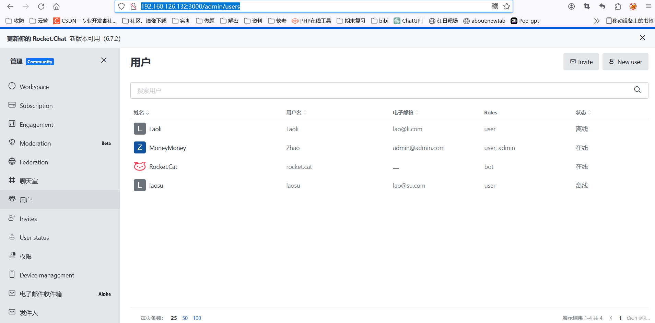Screen dimensions: 655x323
Task: Click the screenshot crop toolbar icon
Action: 587,6
